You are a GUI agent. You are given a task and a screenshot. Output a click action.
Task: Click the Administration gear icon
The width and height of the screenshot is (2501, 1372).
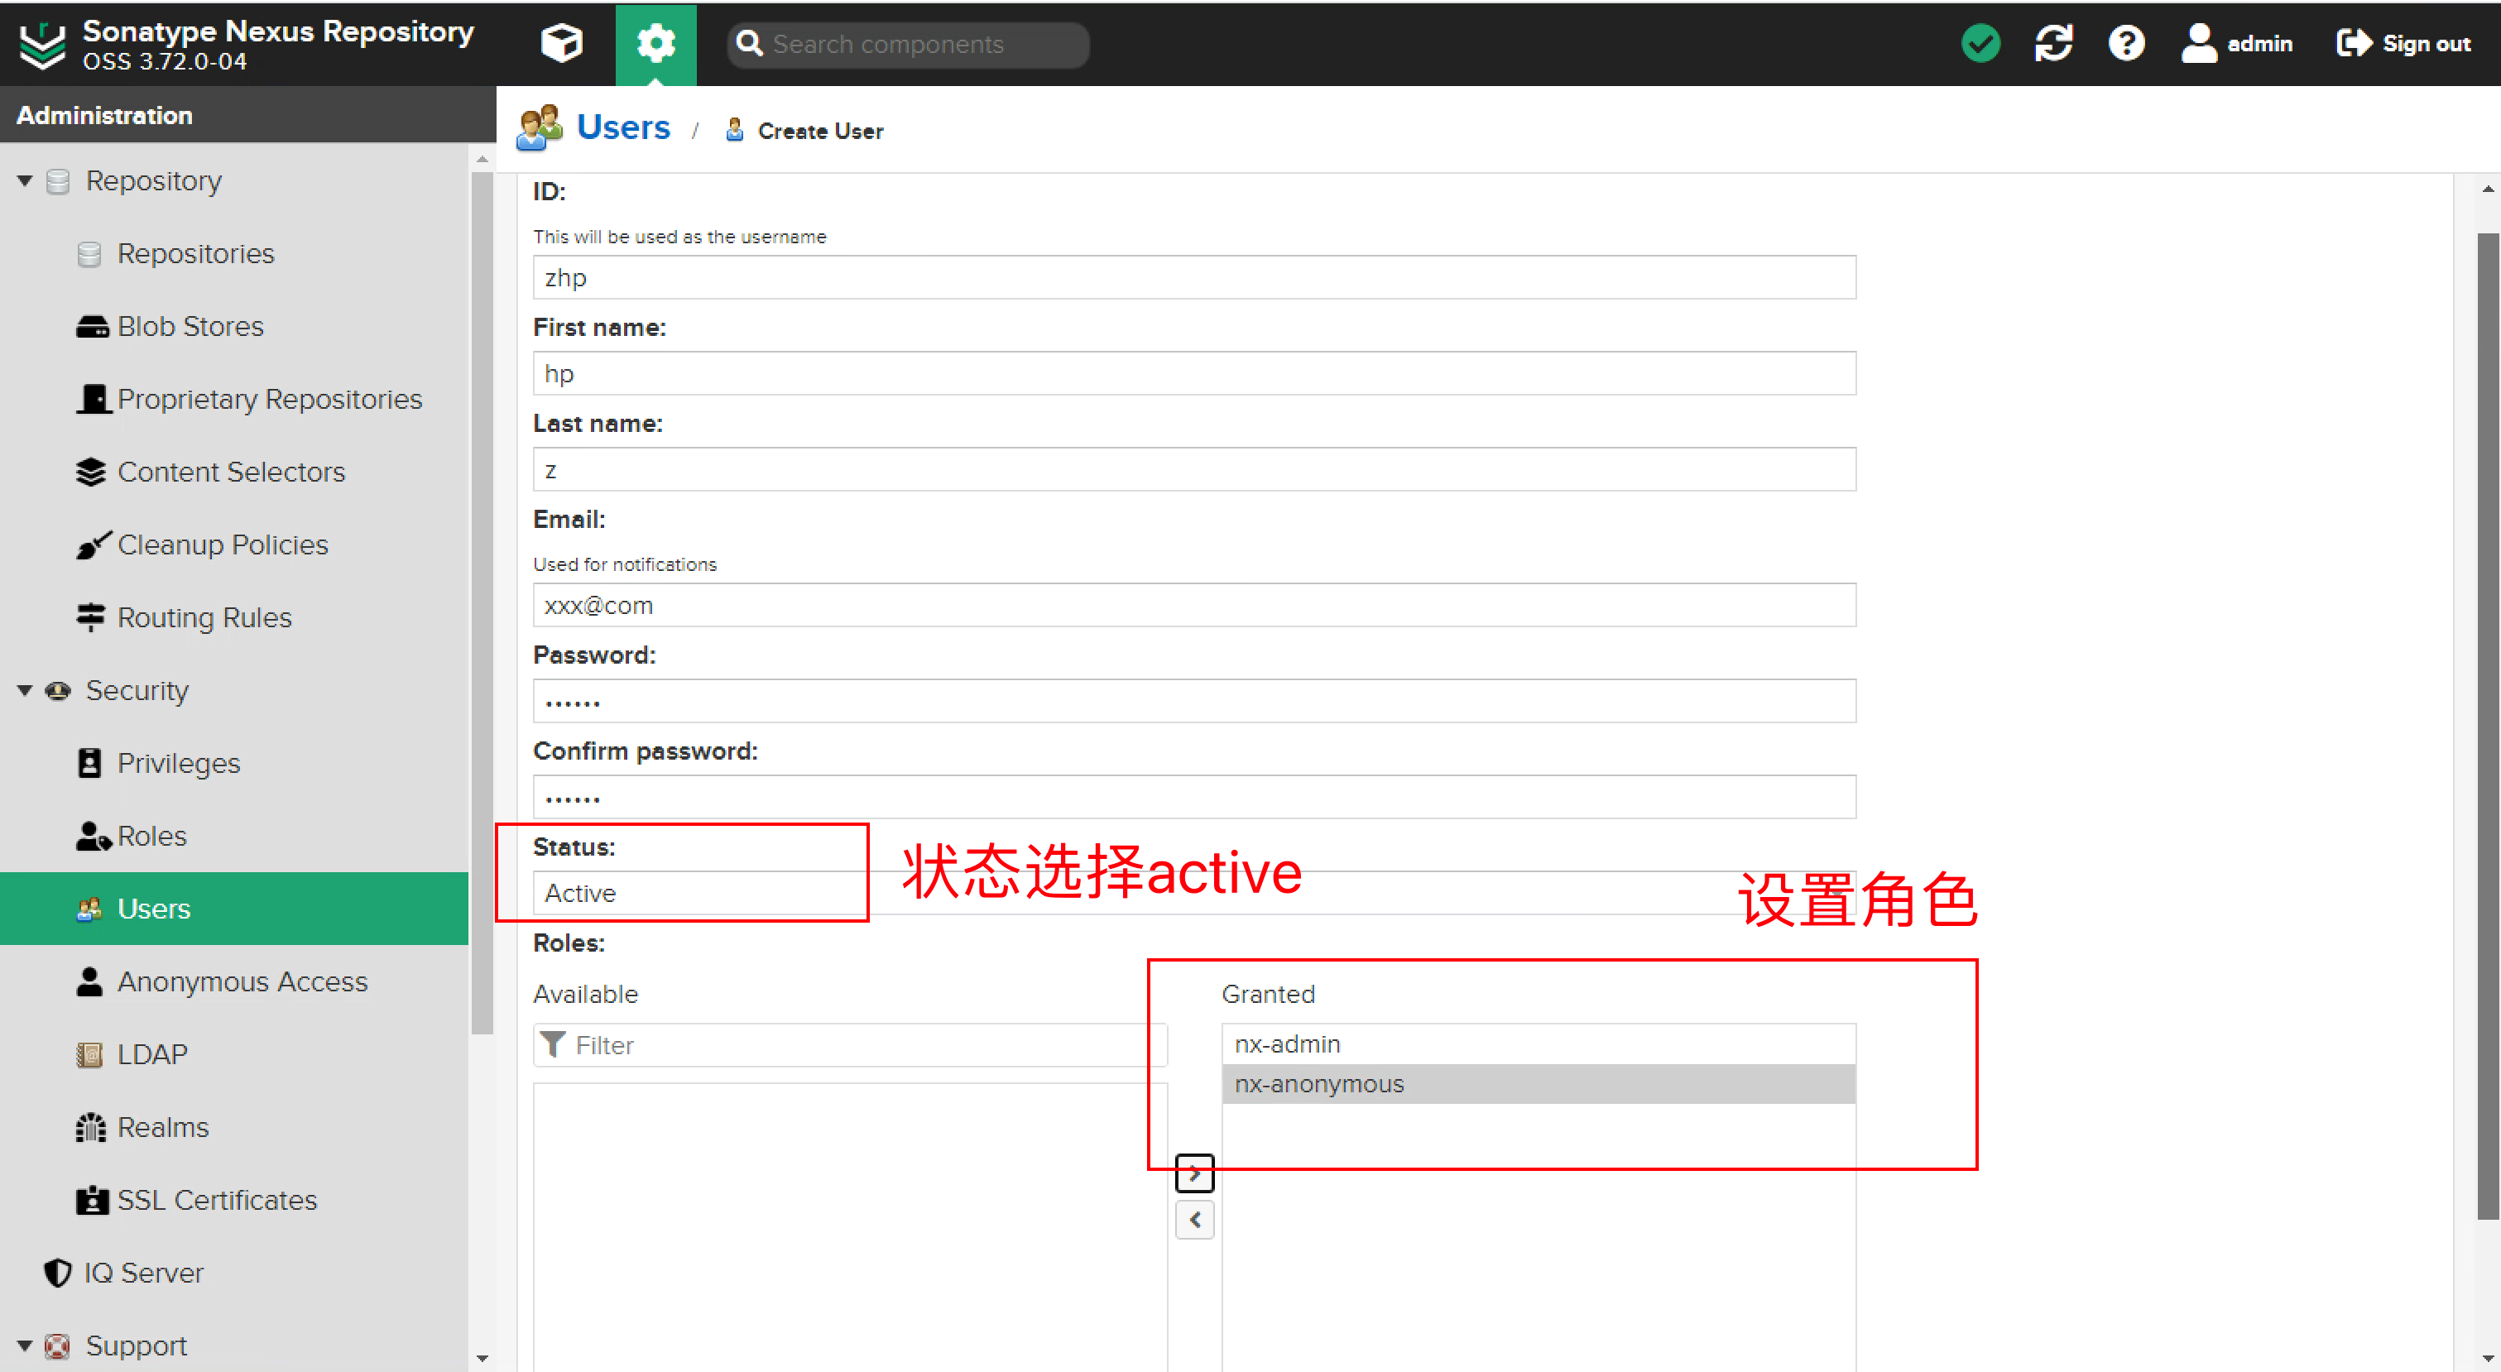[x=655, y=43]
